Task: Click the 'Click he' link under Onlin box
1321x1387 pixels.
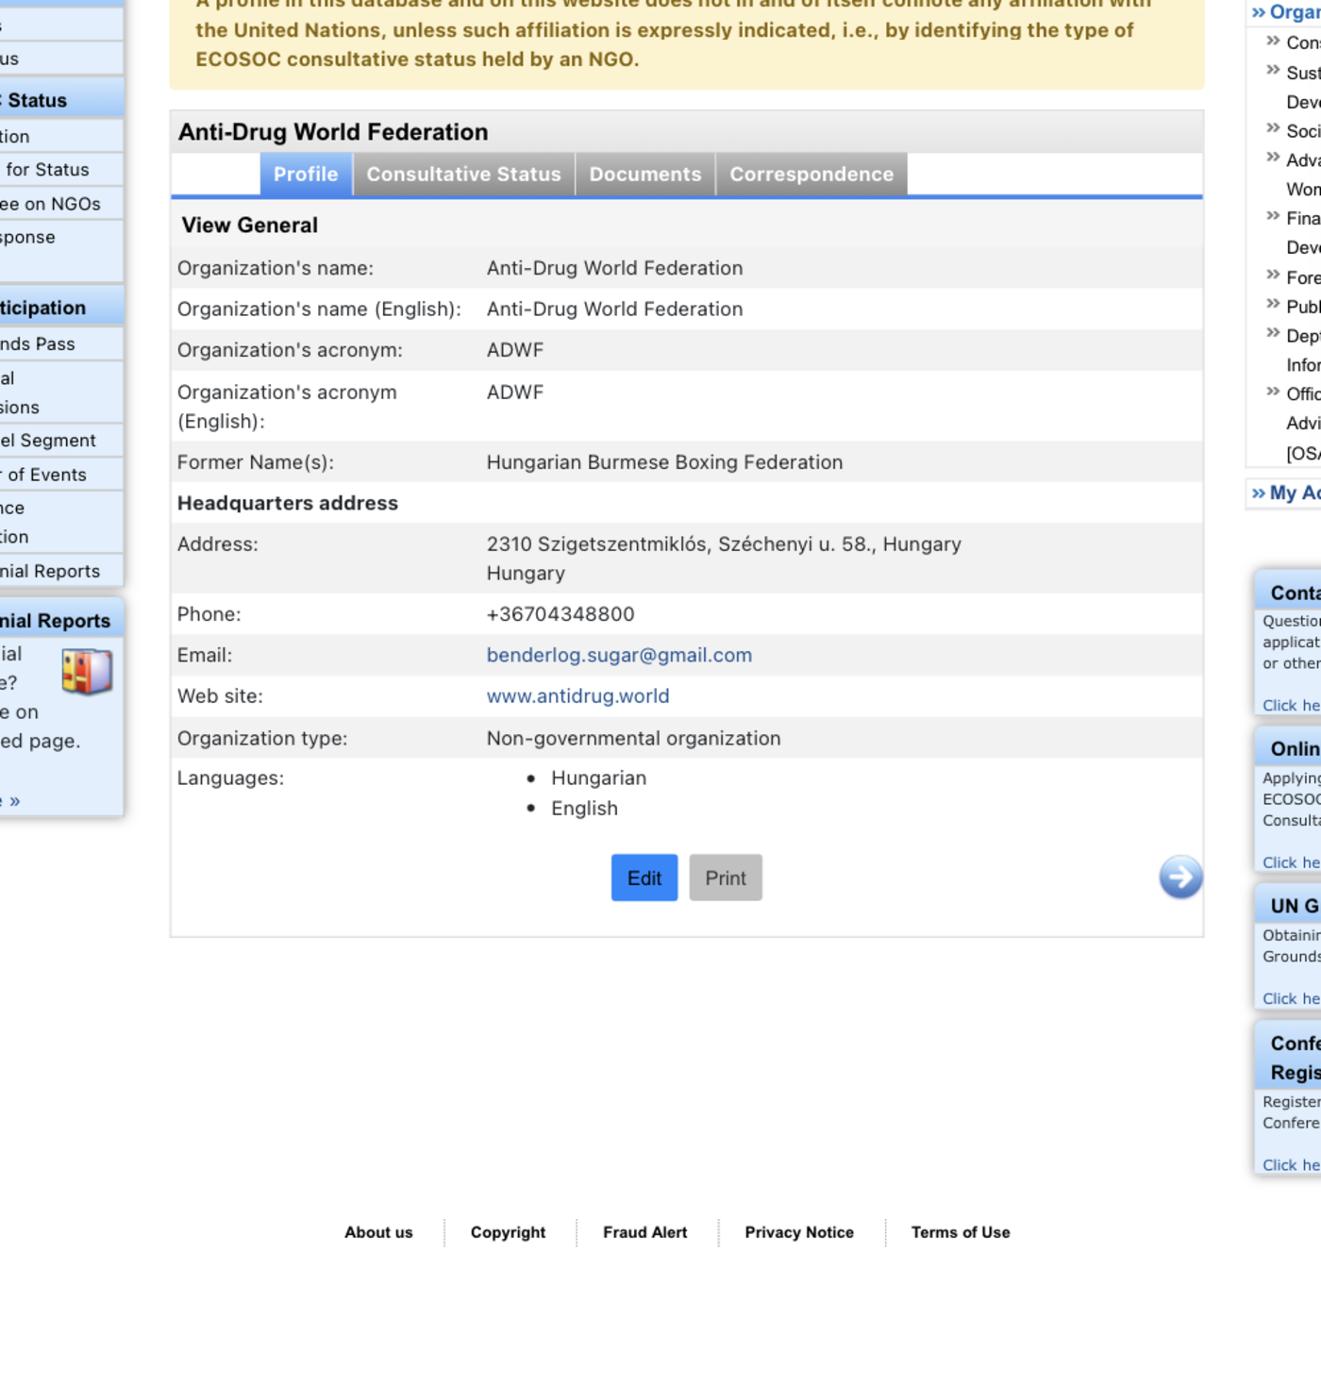Action: pyautogui.click(x=1291, y=862)
